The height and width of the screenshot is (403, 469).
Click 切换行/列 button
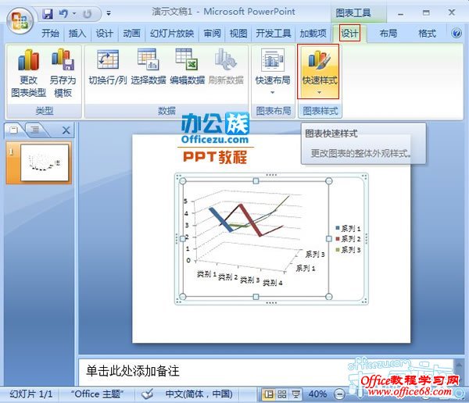click(x=108, y=67)
